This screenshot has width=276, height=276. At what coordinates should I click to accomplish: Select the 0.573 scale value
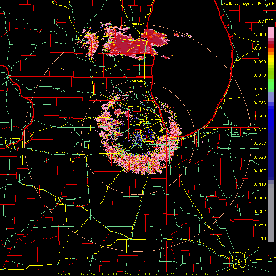pyautogui.click(x=260, y=144)
